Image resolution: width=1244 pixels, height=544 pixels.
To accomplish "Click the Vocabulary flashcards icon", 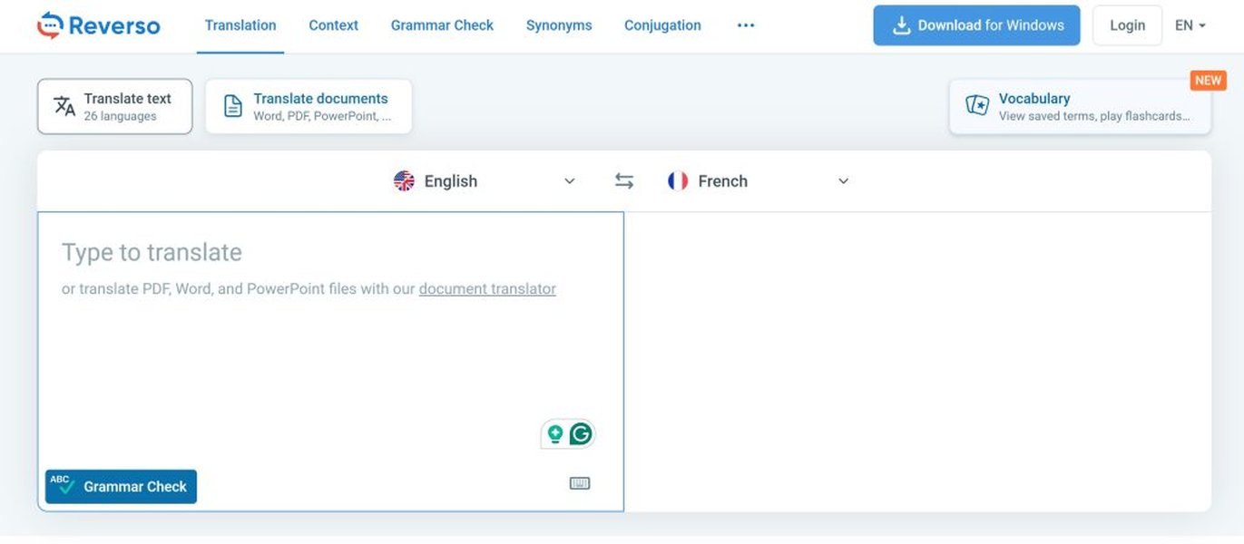I will [975, 105].
